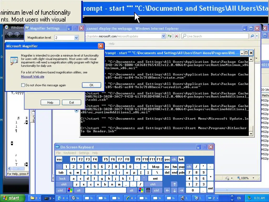
Task: Click Exit button in Magnifier Settings
Action: pyautogui.click(x=71, y=102)
